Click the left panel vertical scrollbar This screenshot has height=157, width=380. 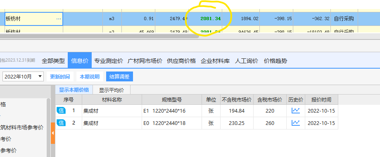point(48,127)
